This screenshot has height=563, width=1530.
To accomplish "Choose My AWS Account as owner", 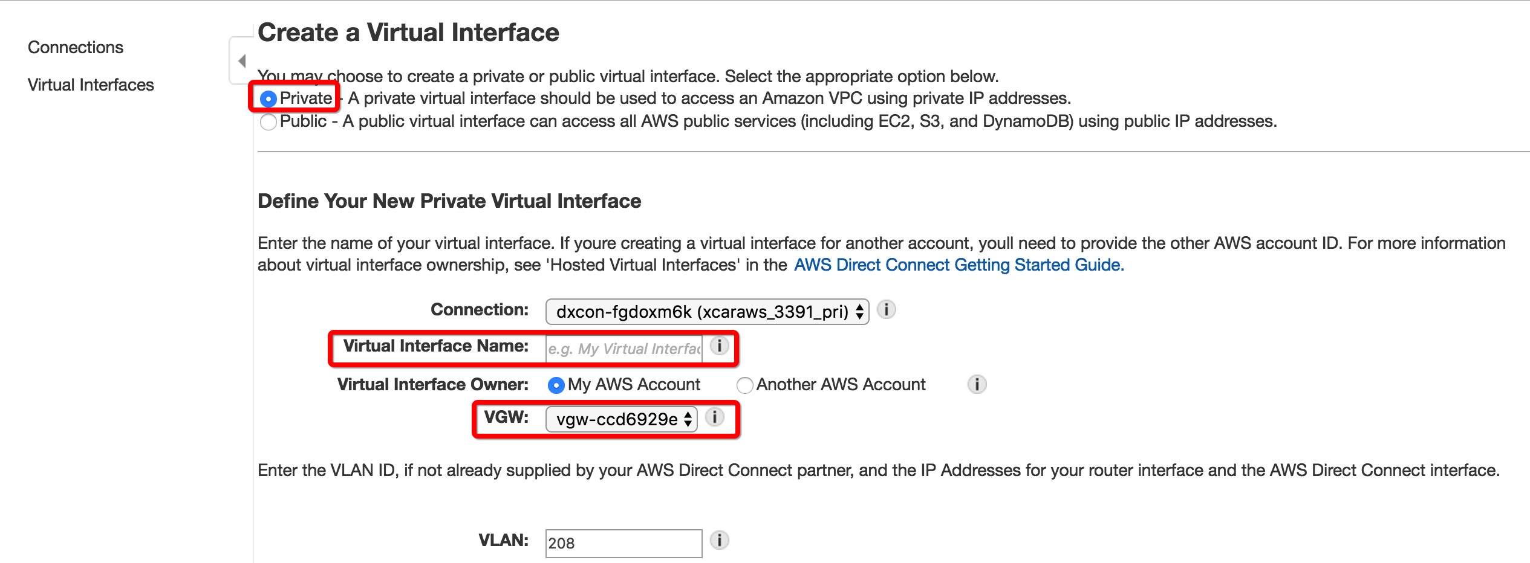I will [x=556, y=385].
